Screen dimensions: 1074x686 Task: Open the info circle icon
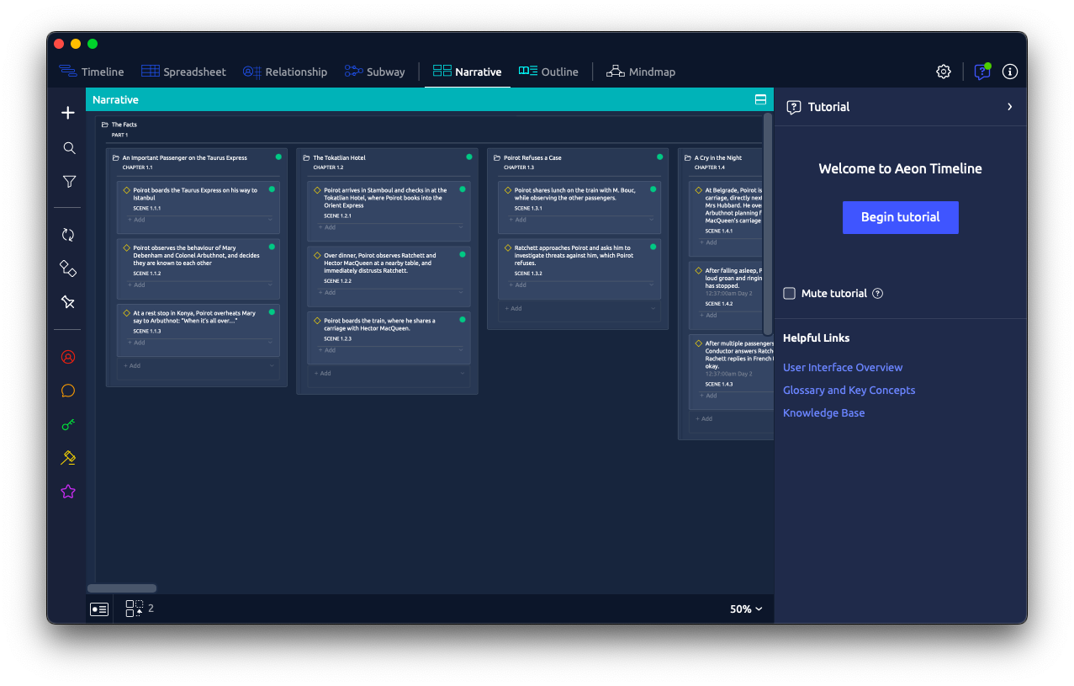1010,72
